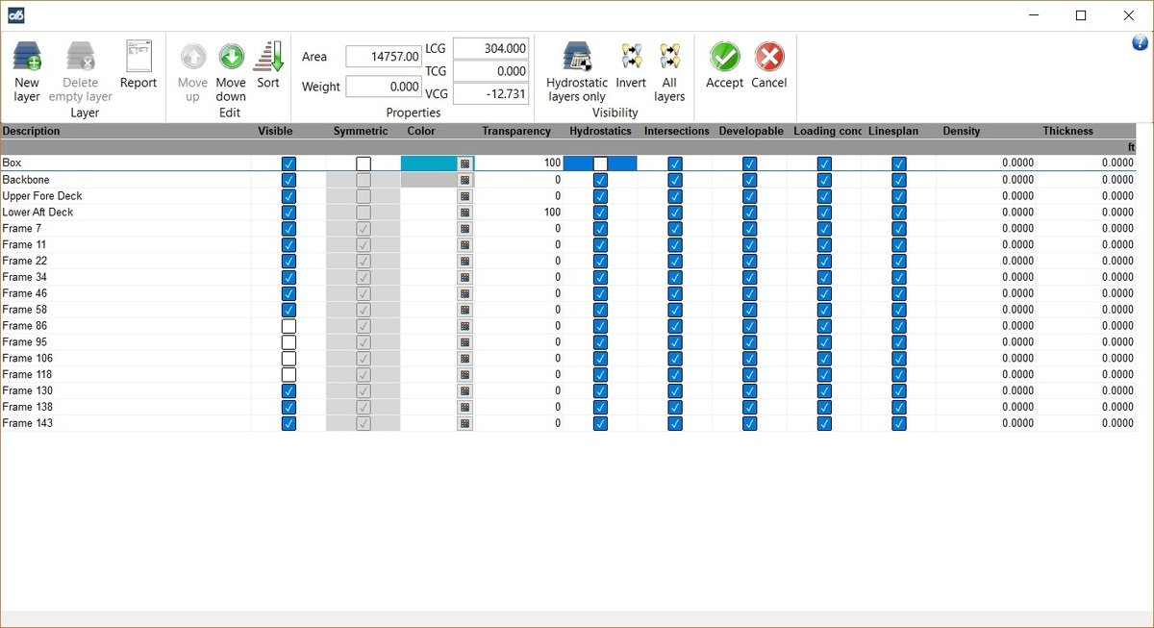This screenshot has width=1154, height=628.
Task: Accept the layer changes
Action: [x=724, y=58]
